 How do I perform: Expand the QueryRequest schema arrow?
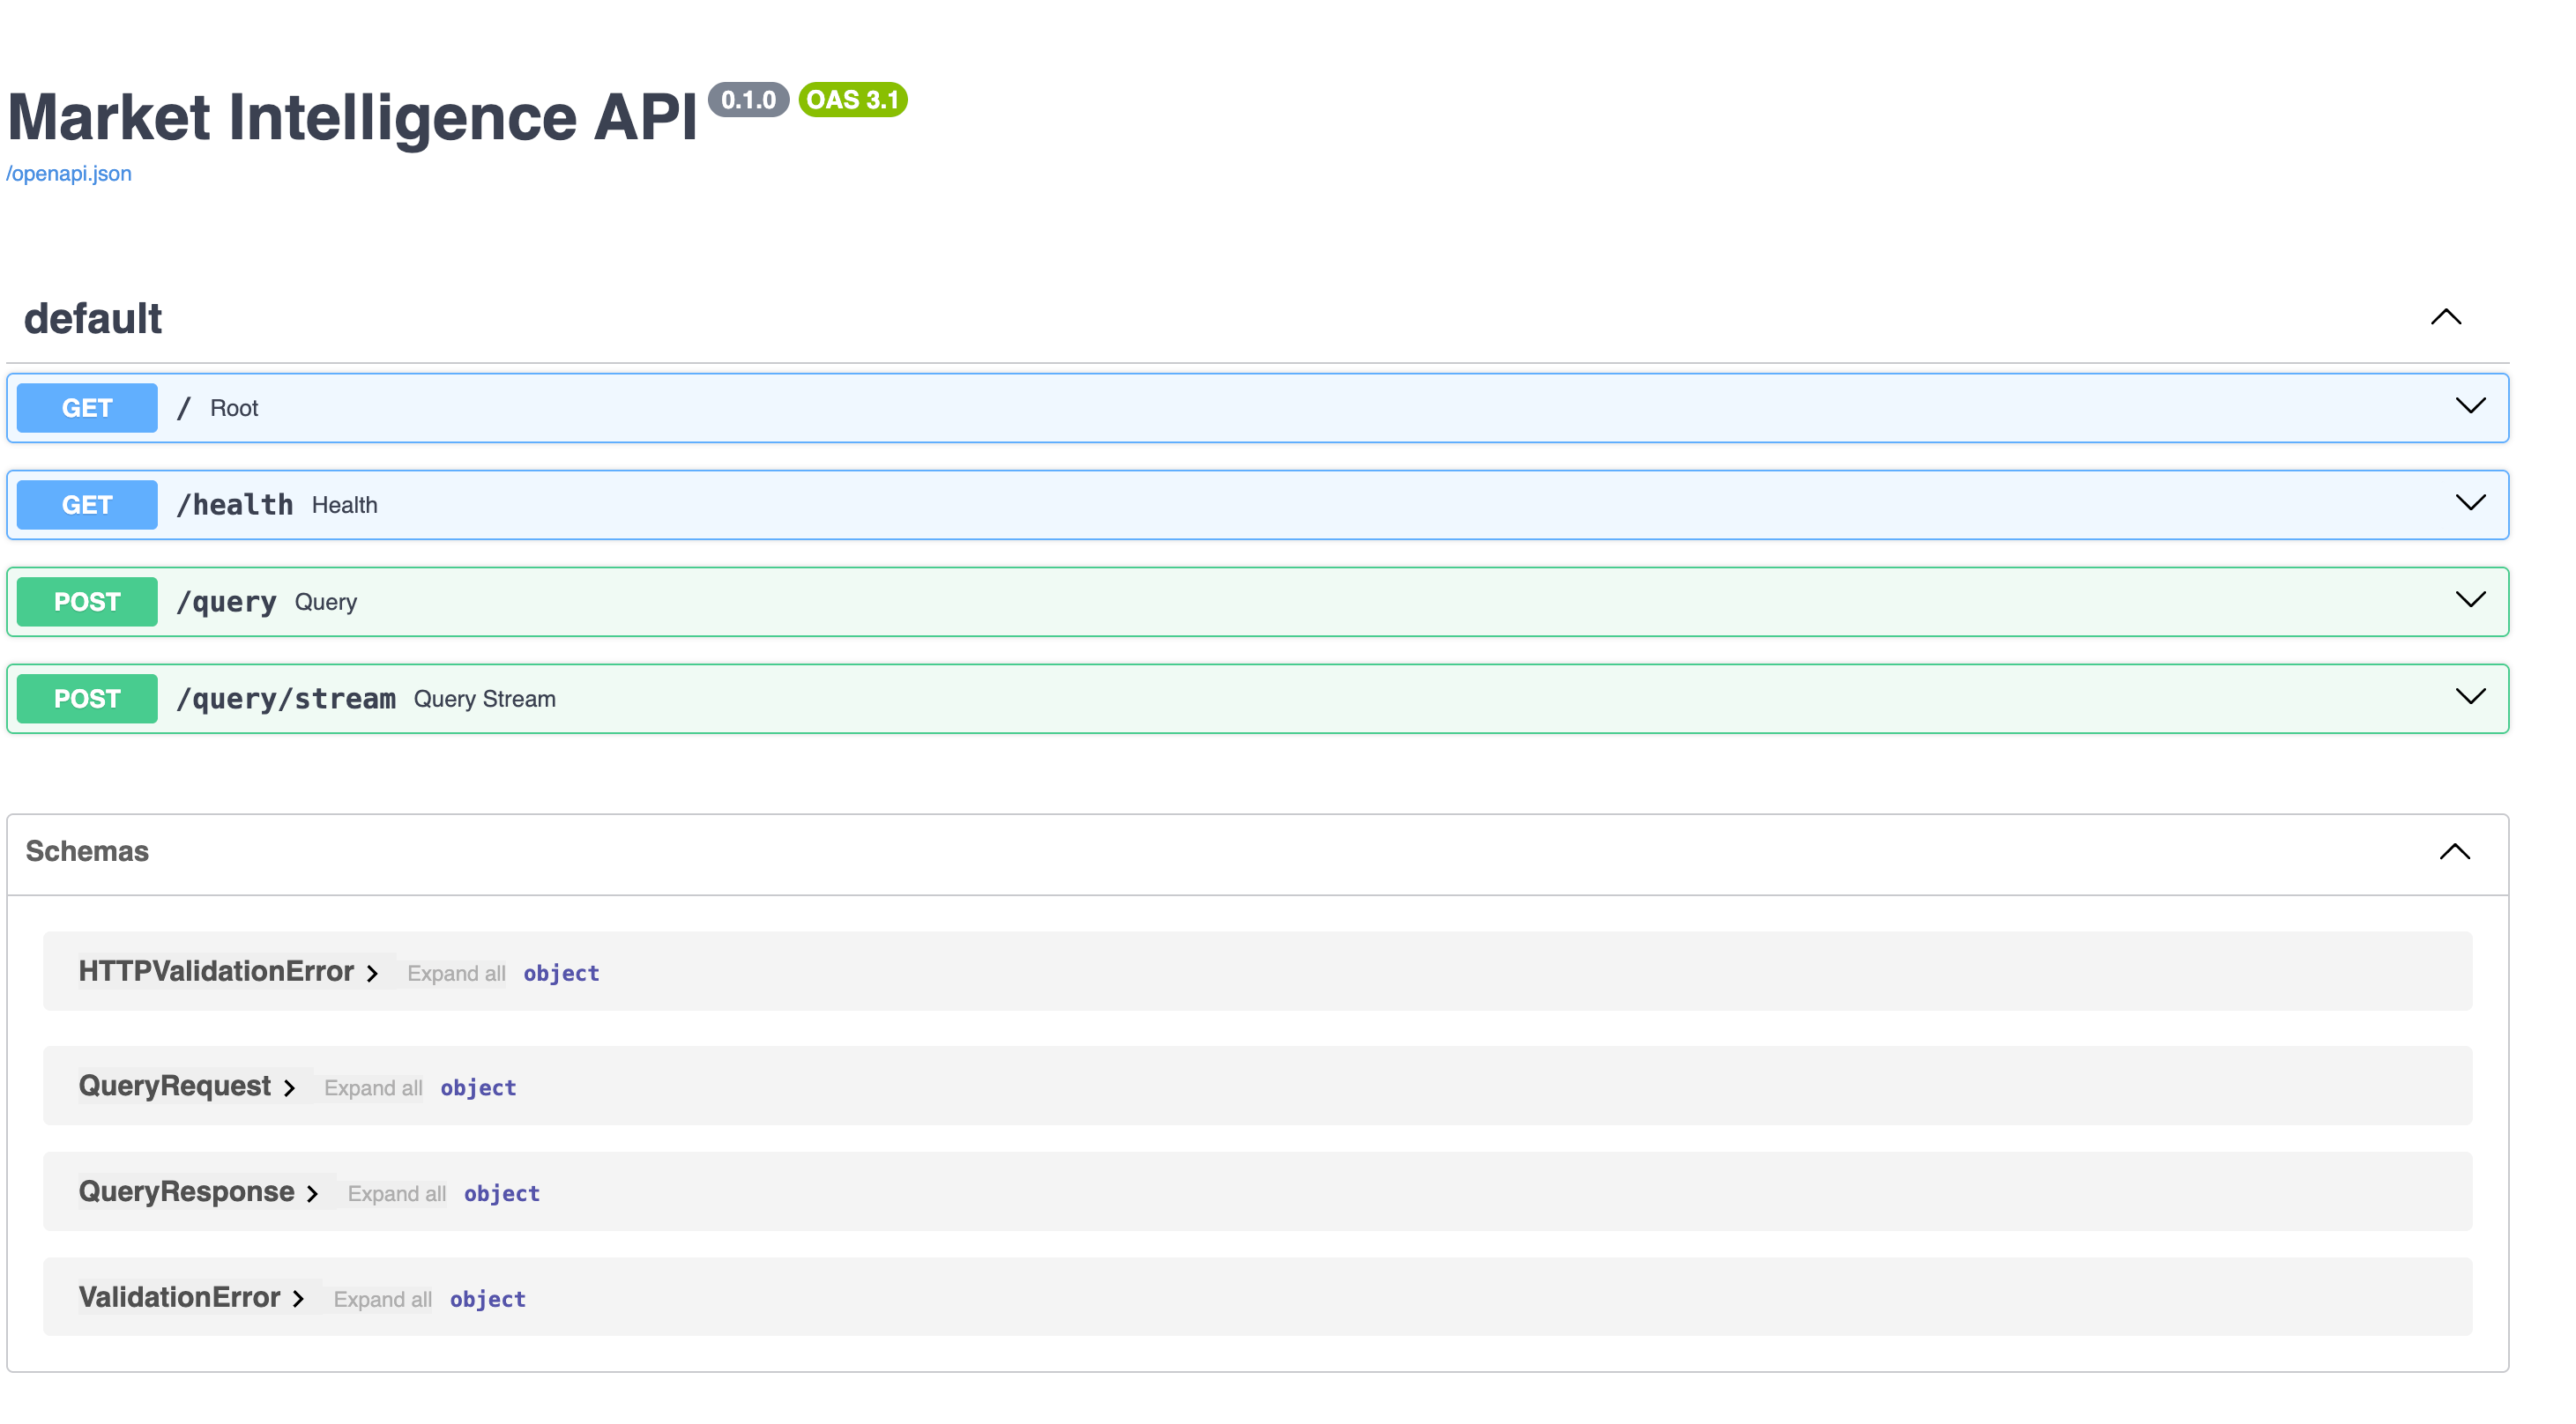289,1087
